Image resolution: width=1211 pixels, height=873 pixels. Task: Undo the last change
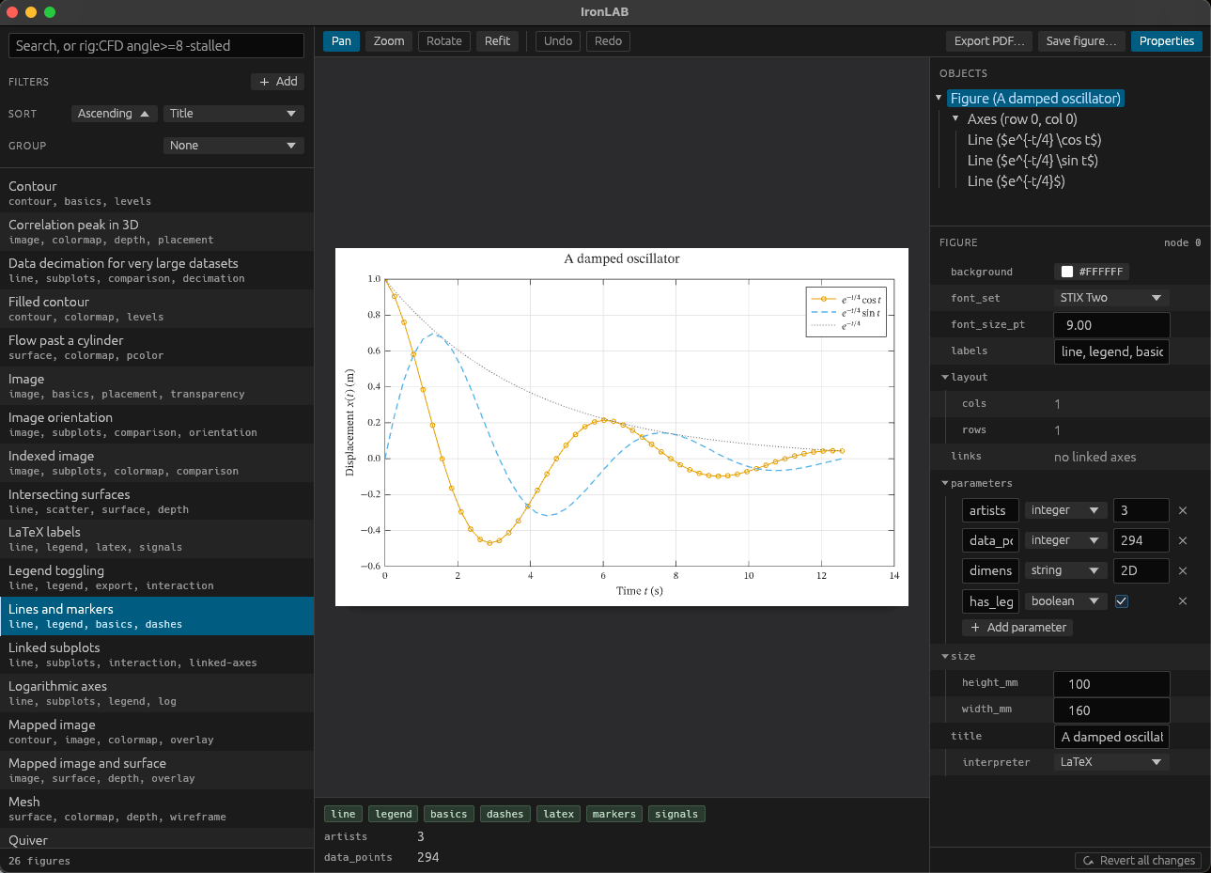pos(558,41)
